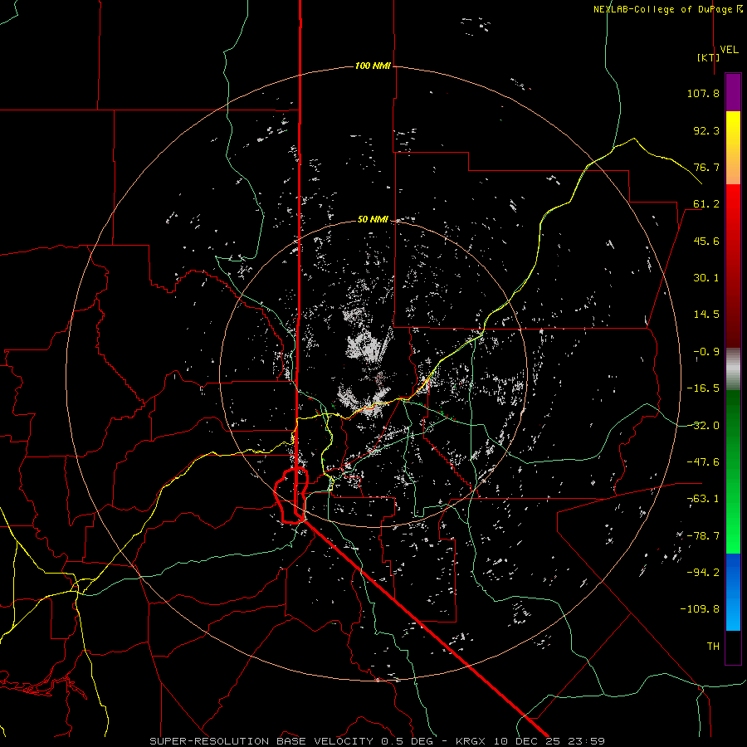Click the 50 NMI range ring label
747x747 pixels.
click(373, 219)
